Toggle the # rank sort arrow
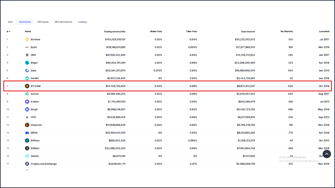Viewport: 335px width, 188px height. coord(9,32)
